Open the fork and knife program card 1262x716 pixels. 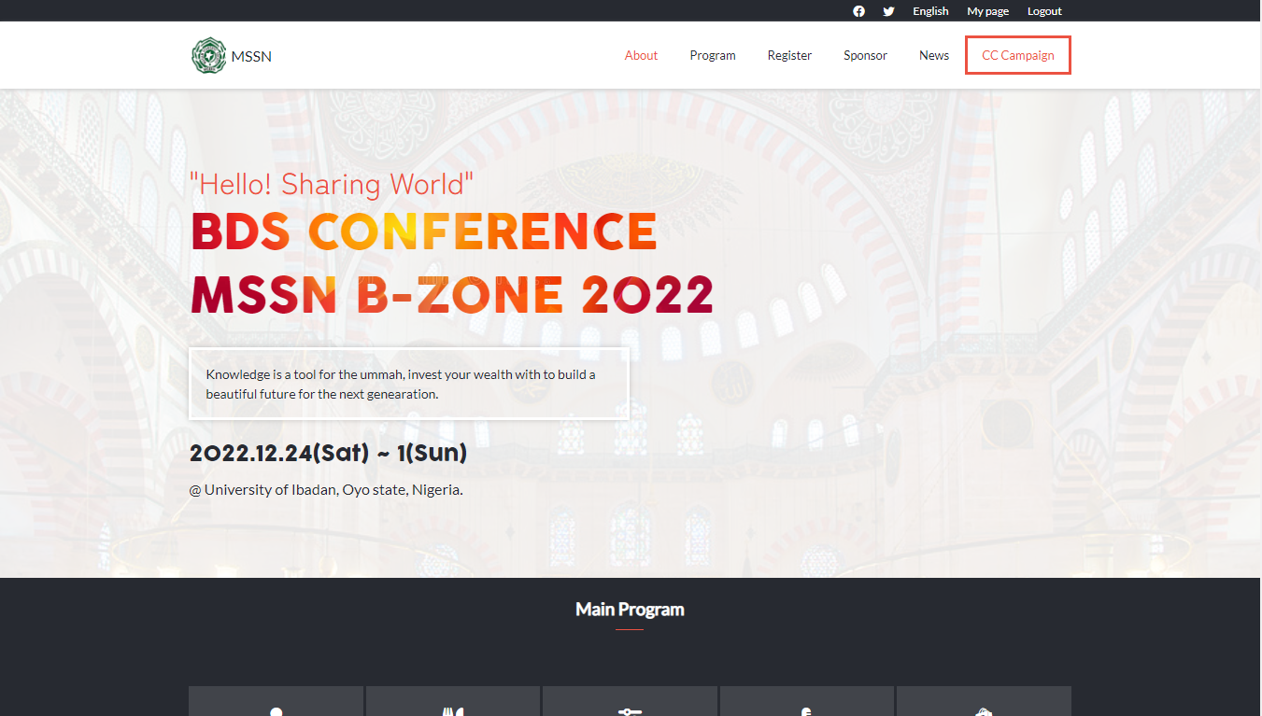click(x=453, y=701)
